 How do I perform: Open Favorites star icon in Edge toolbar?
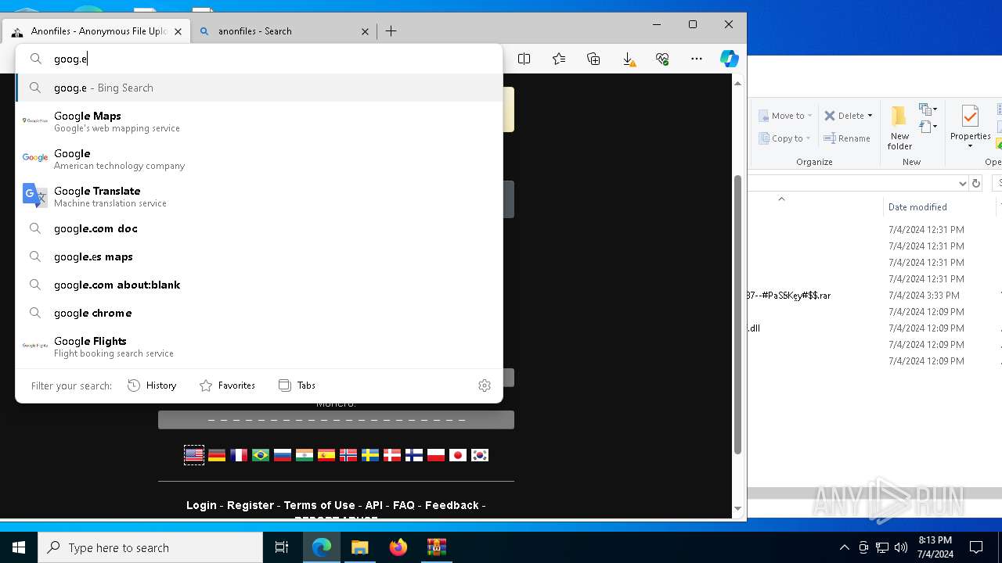click(559, 59)
